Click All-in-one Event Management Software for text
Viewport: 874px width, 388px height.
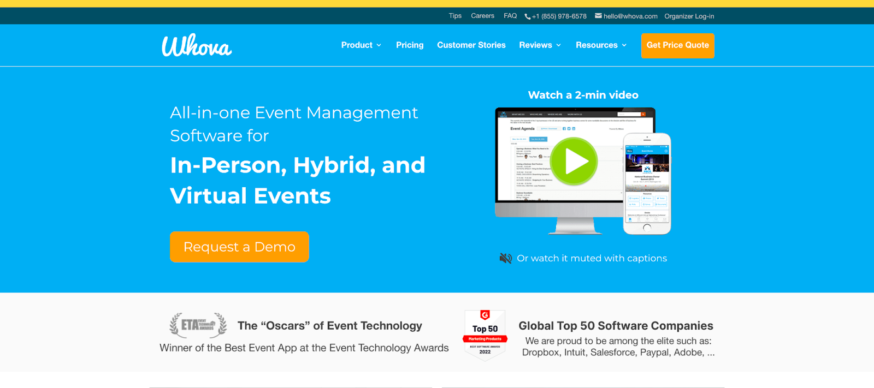coord(294,124)
